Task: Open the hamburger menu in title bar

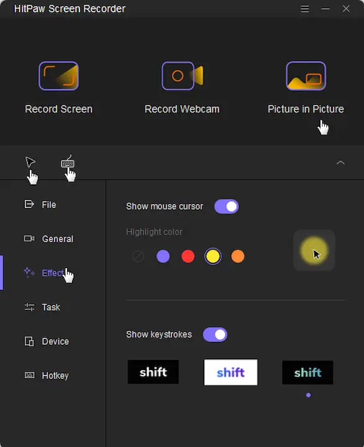Action: [x=304, y=9]
